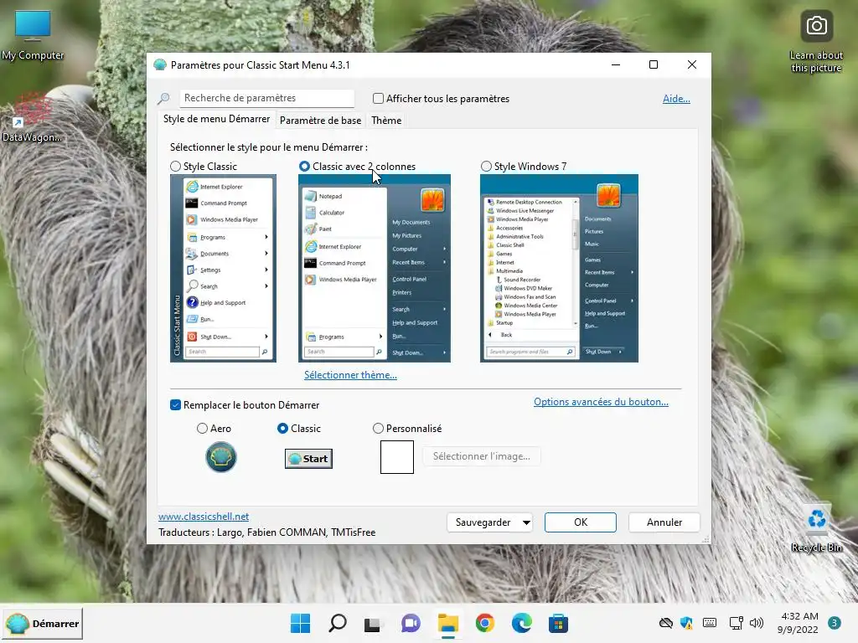
Task: Click the Style Classic menu preview thumbnail
Action: tap(223, 268)
